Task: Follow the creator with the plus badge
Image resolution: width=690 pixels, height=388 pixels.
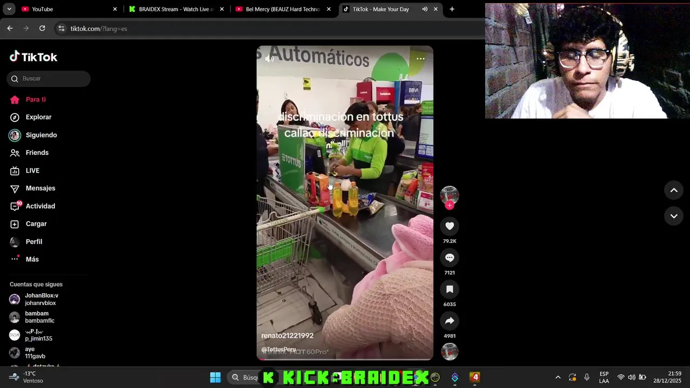Action: pyautogui.click(x=450, y=205)
